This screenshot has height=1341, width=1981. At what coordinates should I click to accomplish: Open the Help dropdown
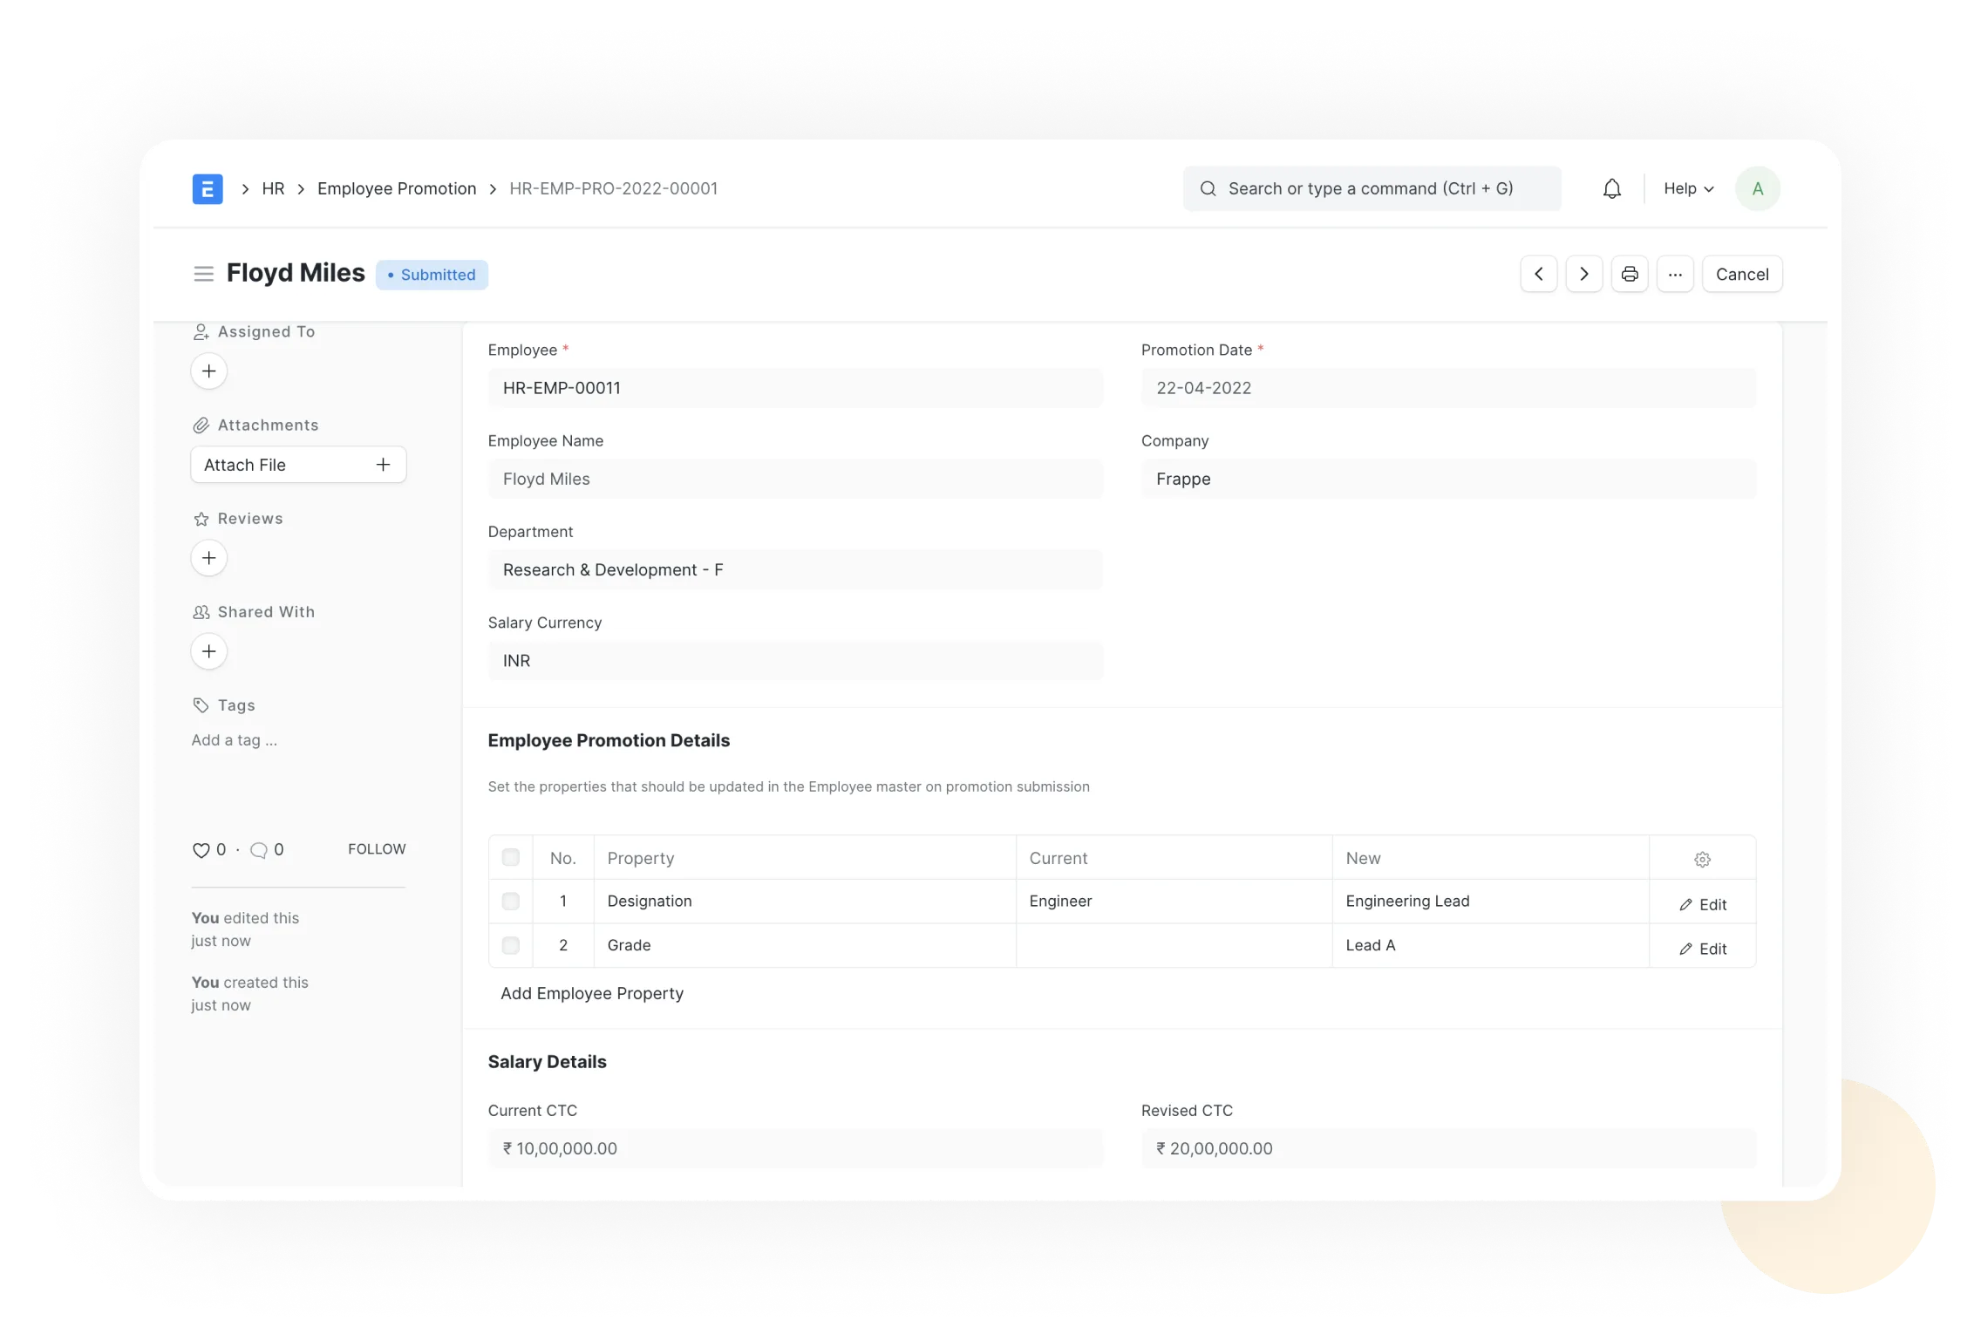pyautogui.click(x=1688, y=188)
